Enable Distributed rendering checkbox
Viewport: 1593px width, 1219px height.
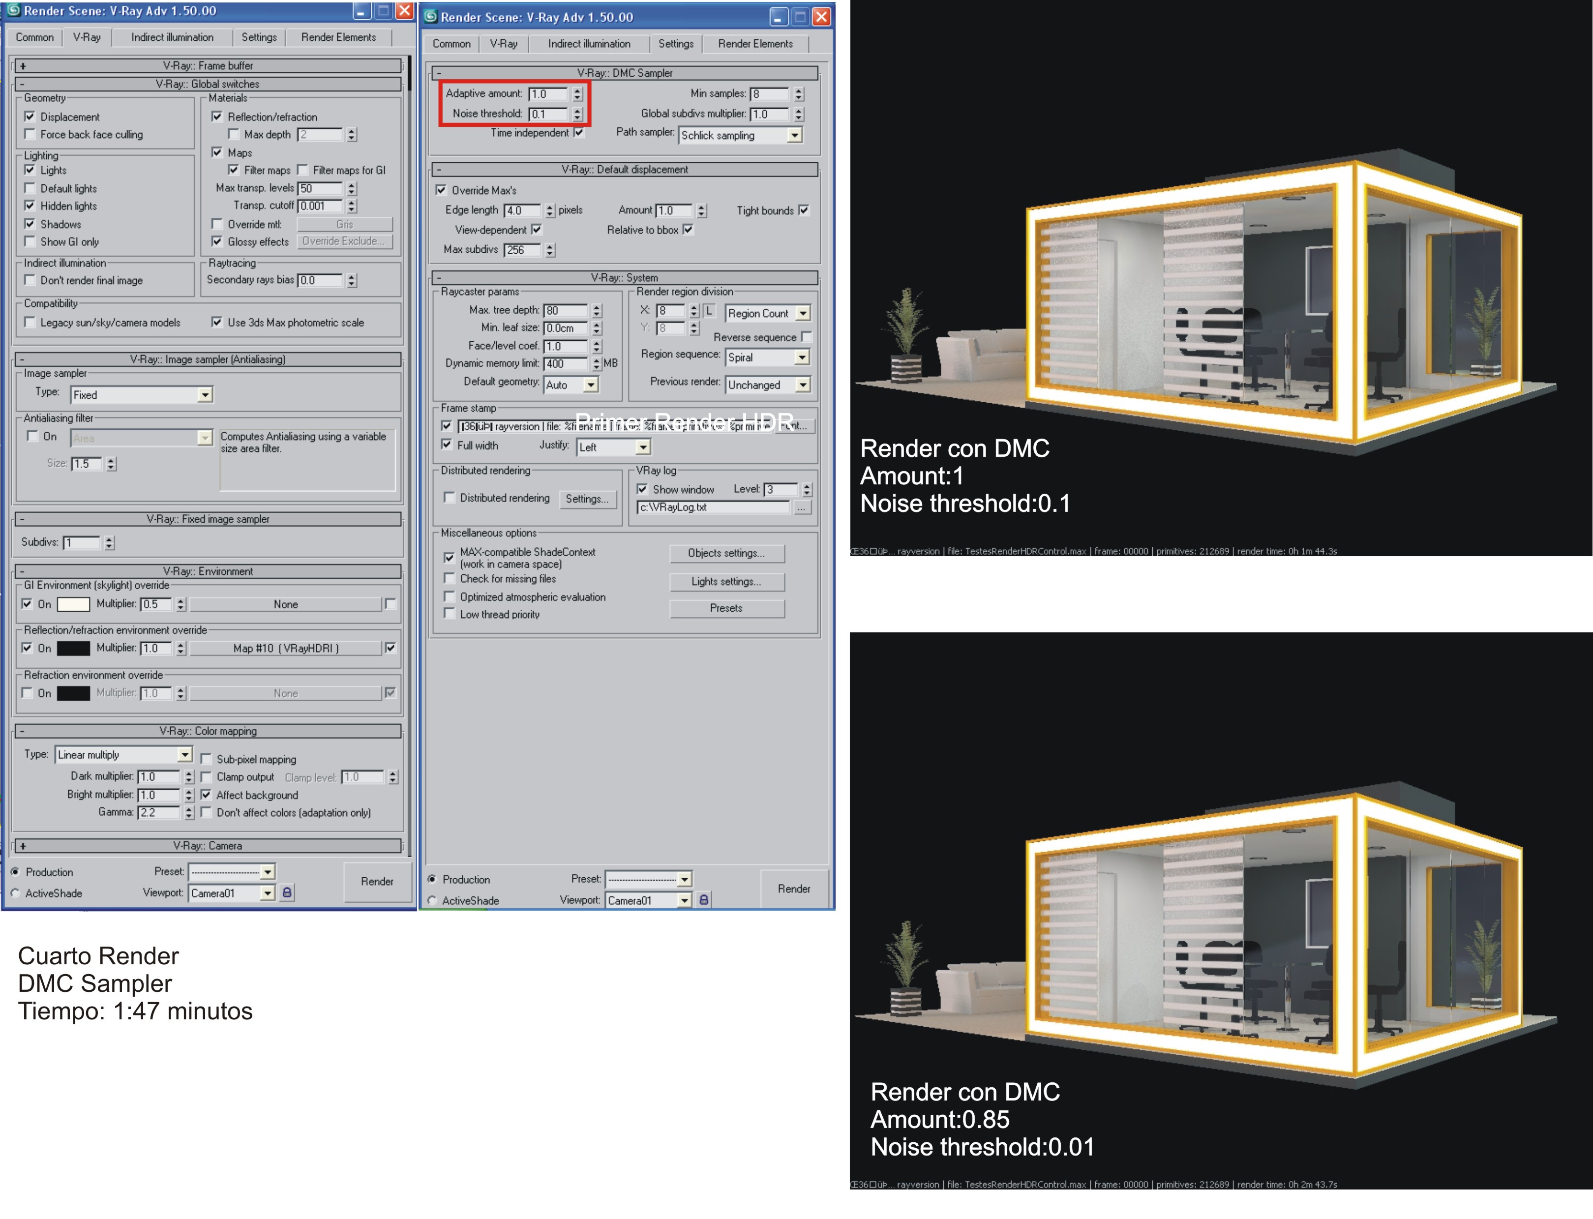[x=449, y=498]
